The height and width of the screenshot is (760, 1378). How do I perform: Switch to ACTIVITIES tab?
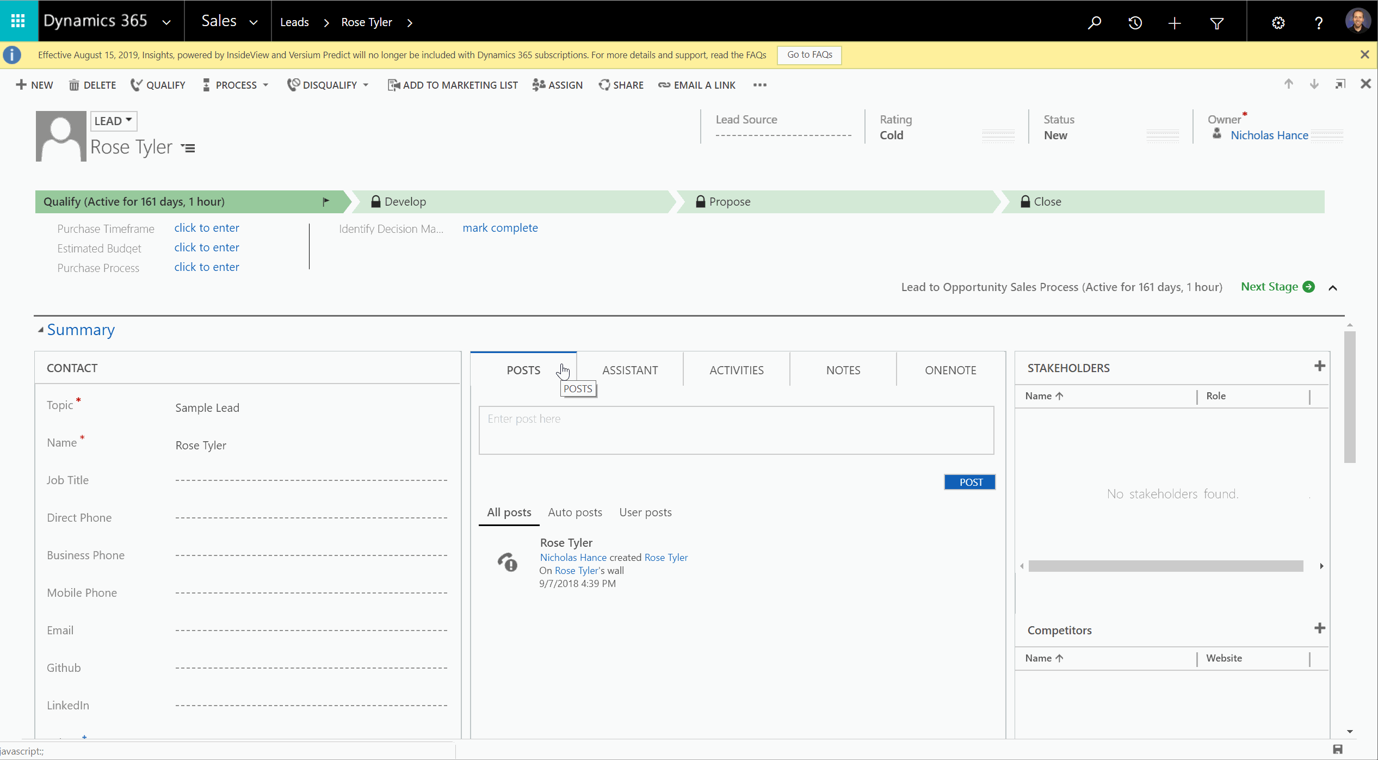coord(736,370)
